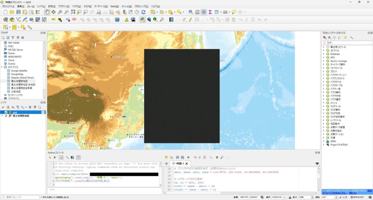This screenshot has width=373, height=200.
Task: Click the locator search bar (Ctrl+K)
Action: pos(20,197)
